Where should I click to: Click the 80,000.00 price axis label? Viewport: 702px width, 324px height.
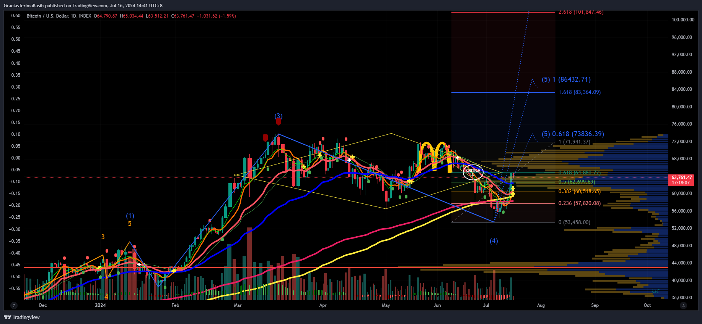coord(682,107)
